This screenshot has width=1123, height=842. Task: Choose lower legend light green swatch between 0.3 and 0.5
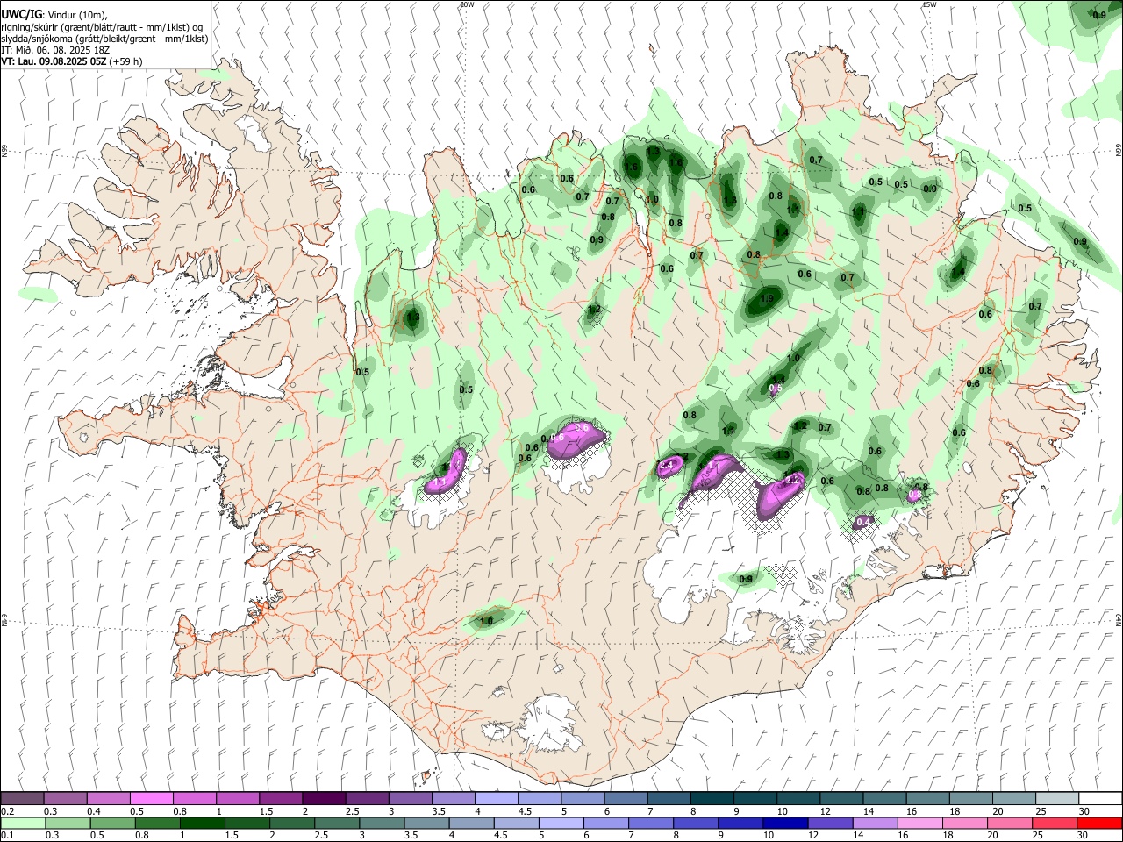pyautogui.click(x=68, y=823)
